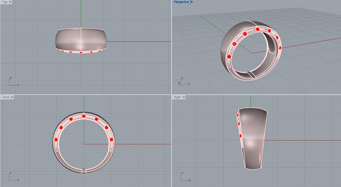This screenshot has width=341, height=187.
Task: Select the Front viewport title label
Action: (6, 97)
